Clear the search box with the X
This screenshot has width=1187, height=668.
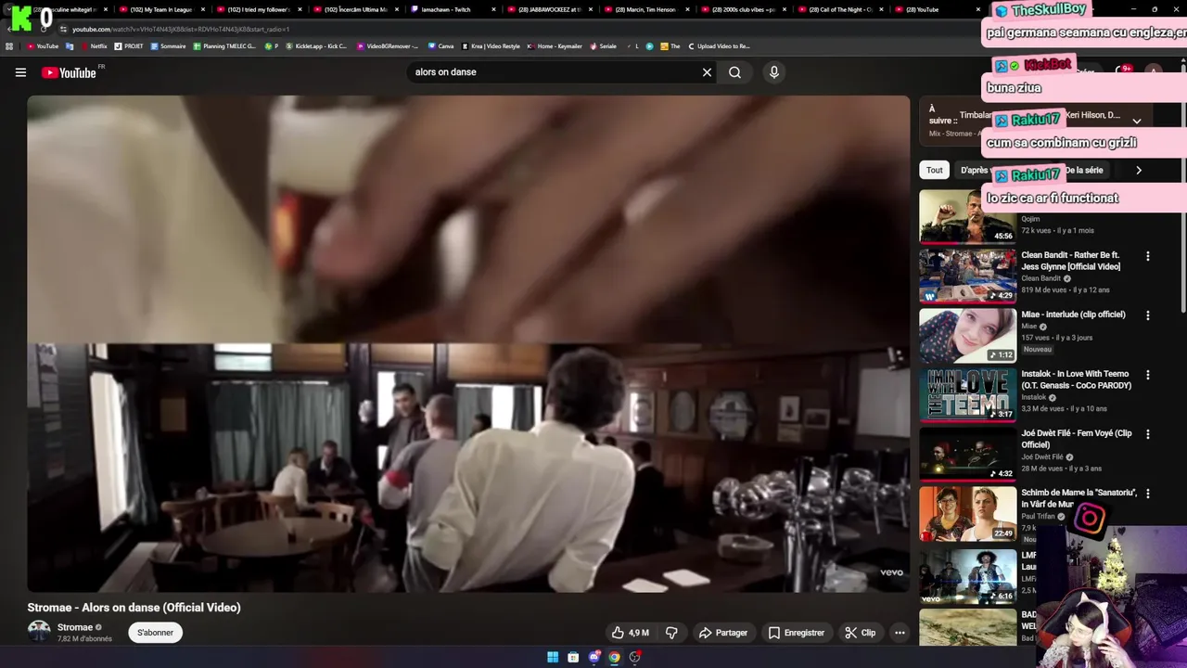707,72
